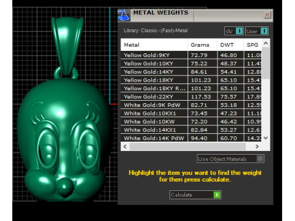Image resolution: width=295 pixels, height=221 pixels.
Task: Click the 73.45 grams value
Action: tap(199, 114)
